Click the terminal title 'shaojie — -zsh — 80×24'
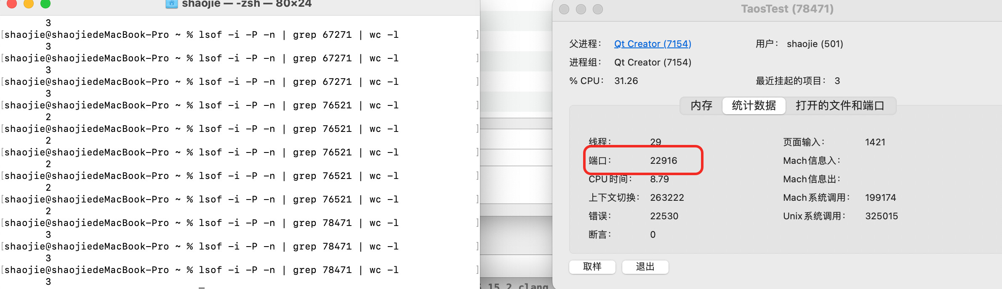Screen dimensions: 1002x289 point(247,4)
